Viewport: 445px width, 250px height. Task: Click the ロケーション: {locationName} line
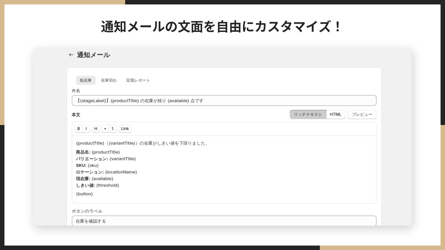pyautogui.click(x=107, y=172)
